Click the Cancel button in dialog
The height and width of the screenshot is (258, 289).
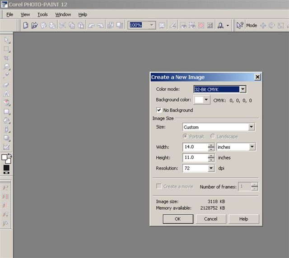point(210,219)
